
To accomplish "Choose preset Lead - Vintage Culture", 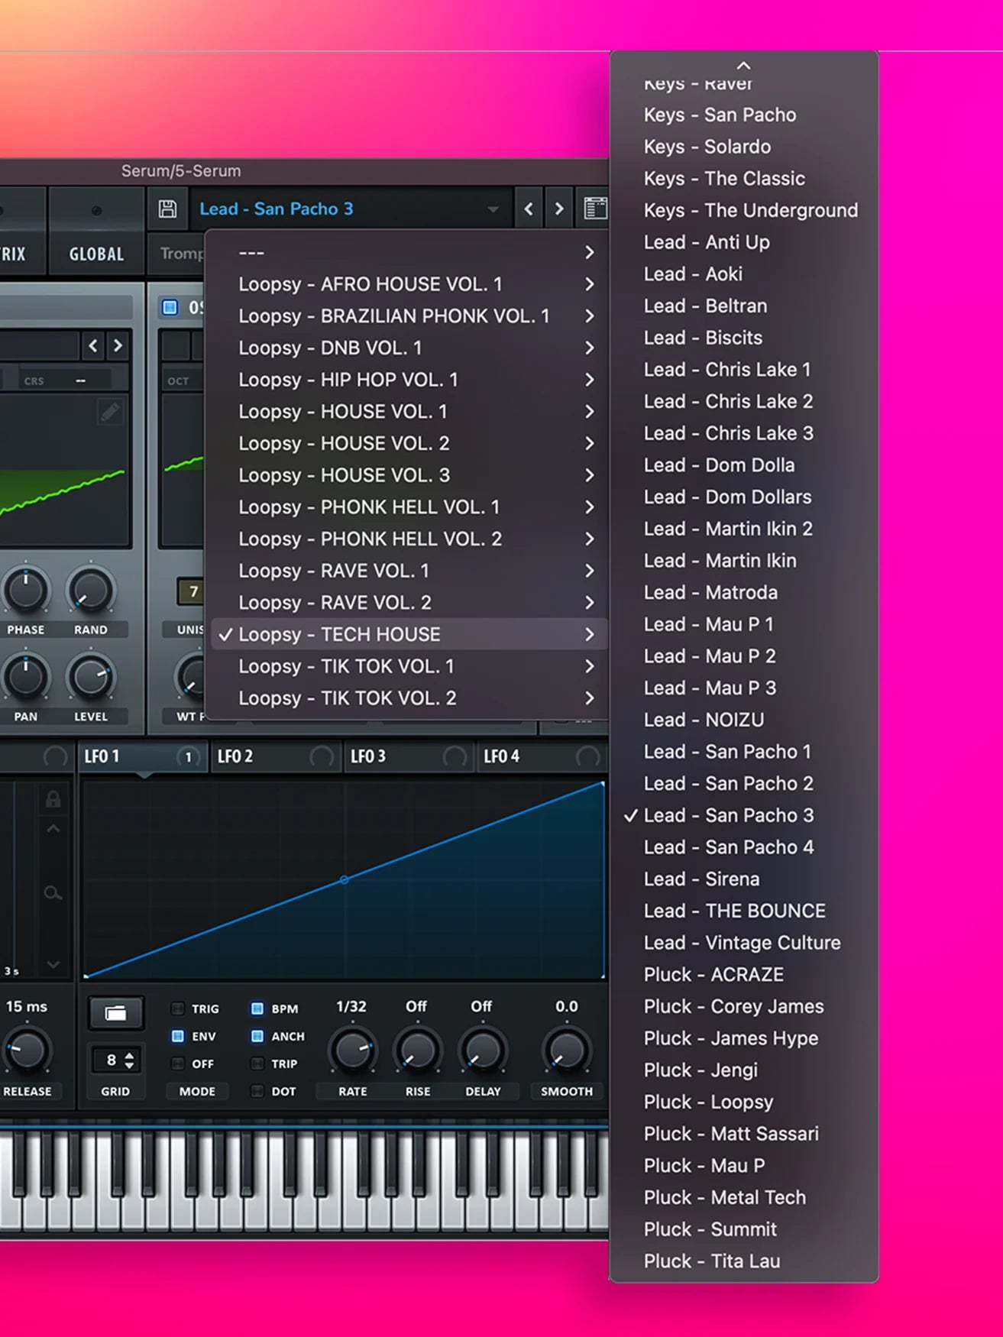I will (x=744, y=943).
